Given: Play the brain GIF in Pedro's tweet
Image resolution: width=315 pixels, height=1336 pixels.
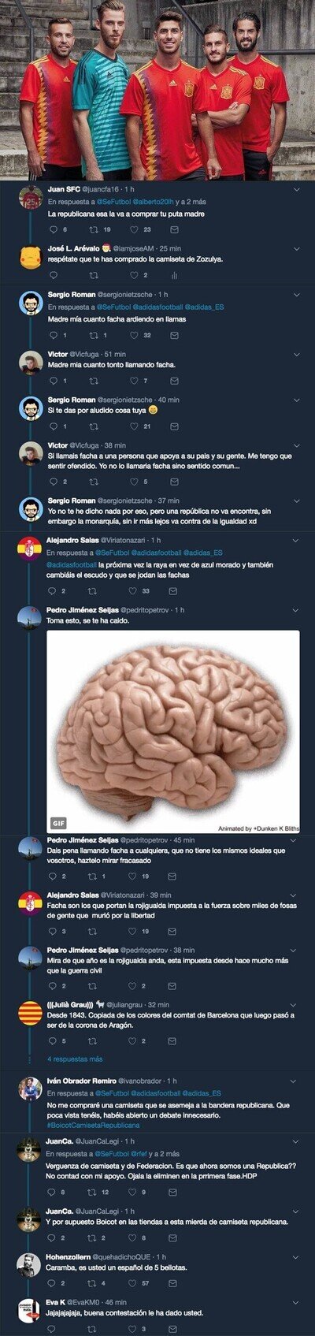Looking at the screenshot, I should pos(173,731).
